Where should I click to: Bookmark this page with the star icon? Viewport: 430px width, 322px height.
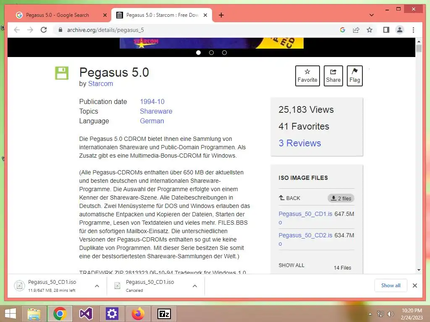pos(370,30)
